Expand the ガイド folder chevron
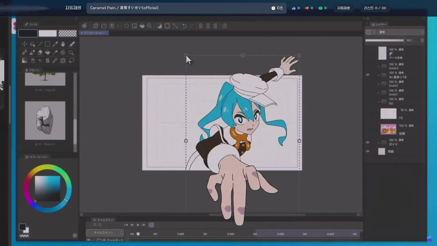Image resolution: width=437 pixels, height=246 pixels. (379, 142)
